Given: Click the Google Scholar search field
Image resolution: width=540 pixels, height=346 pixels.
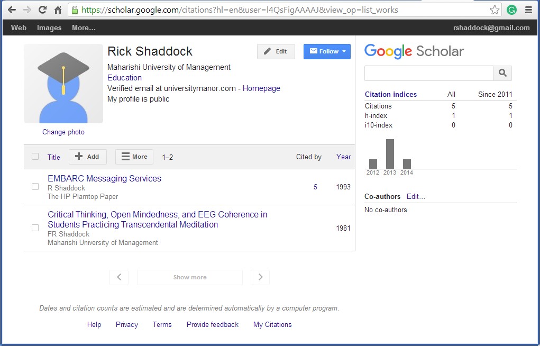Looking at the screenshot, I should (x=429, y=73).
